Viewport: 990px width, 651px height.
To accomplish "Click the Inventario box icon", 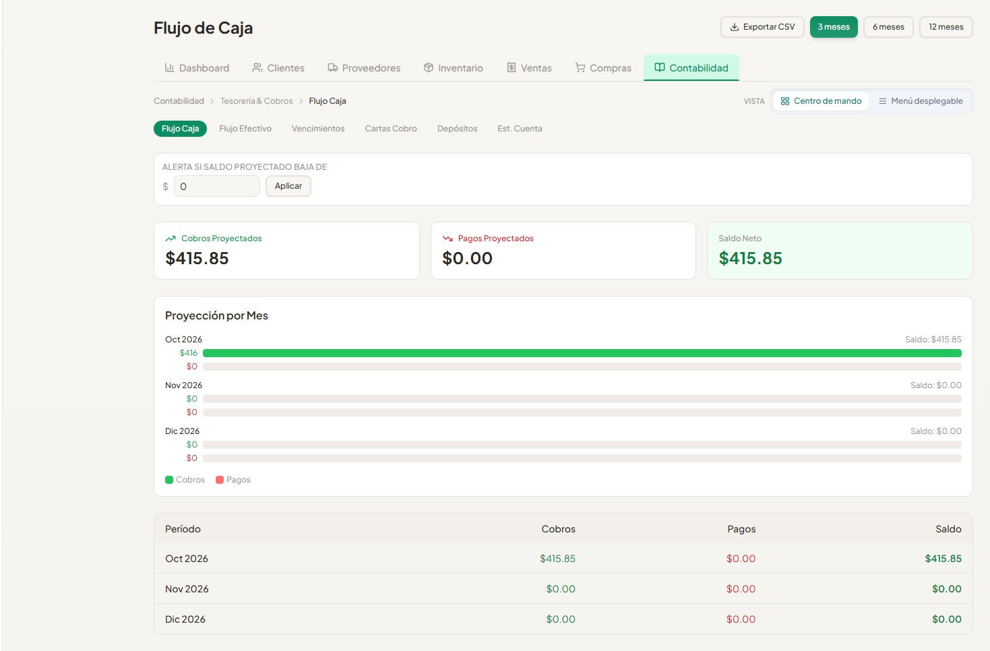I will 429,67.
